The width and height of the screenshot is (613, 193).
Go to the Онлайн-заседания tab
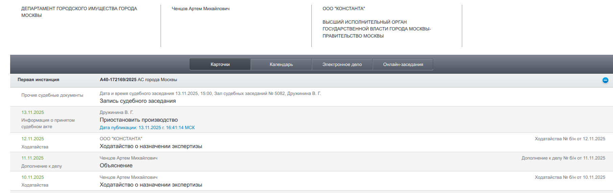tap(403, 64)
